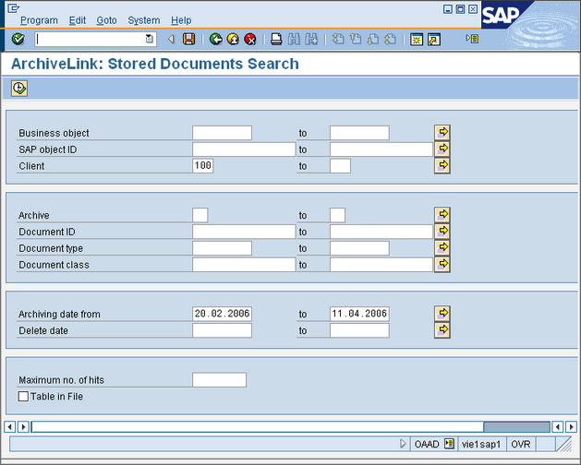Open the command field history dropdown
This screenshot has height=465, width=581.
150,39
